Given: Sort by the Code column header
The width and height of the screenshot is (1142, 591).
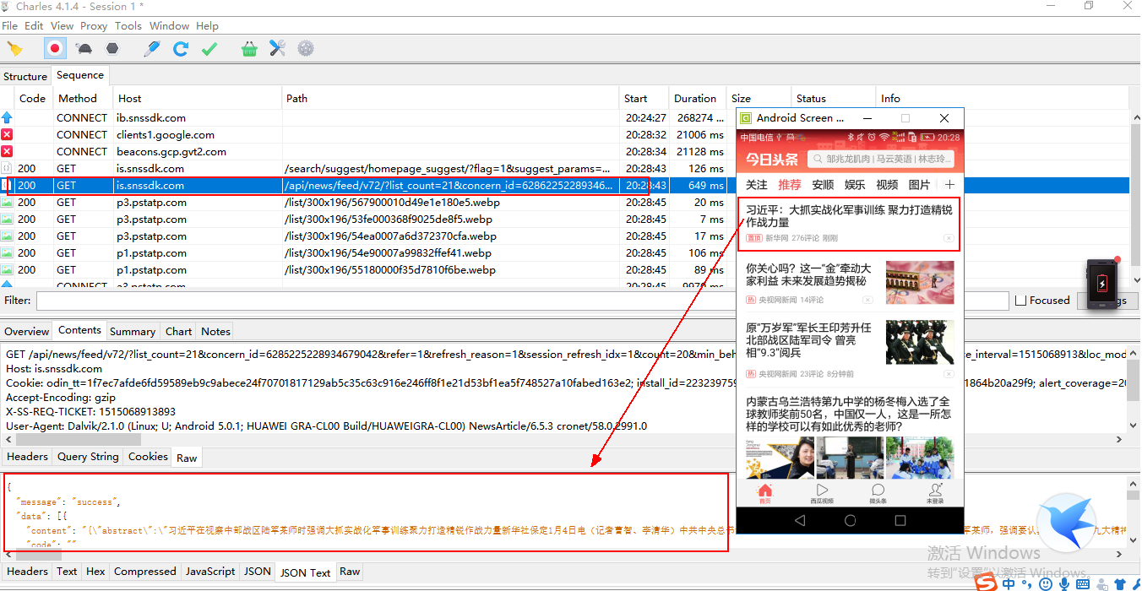Looking at the screenshot, I should pos(32,98).
